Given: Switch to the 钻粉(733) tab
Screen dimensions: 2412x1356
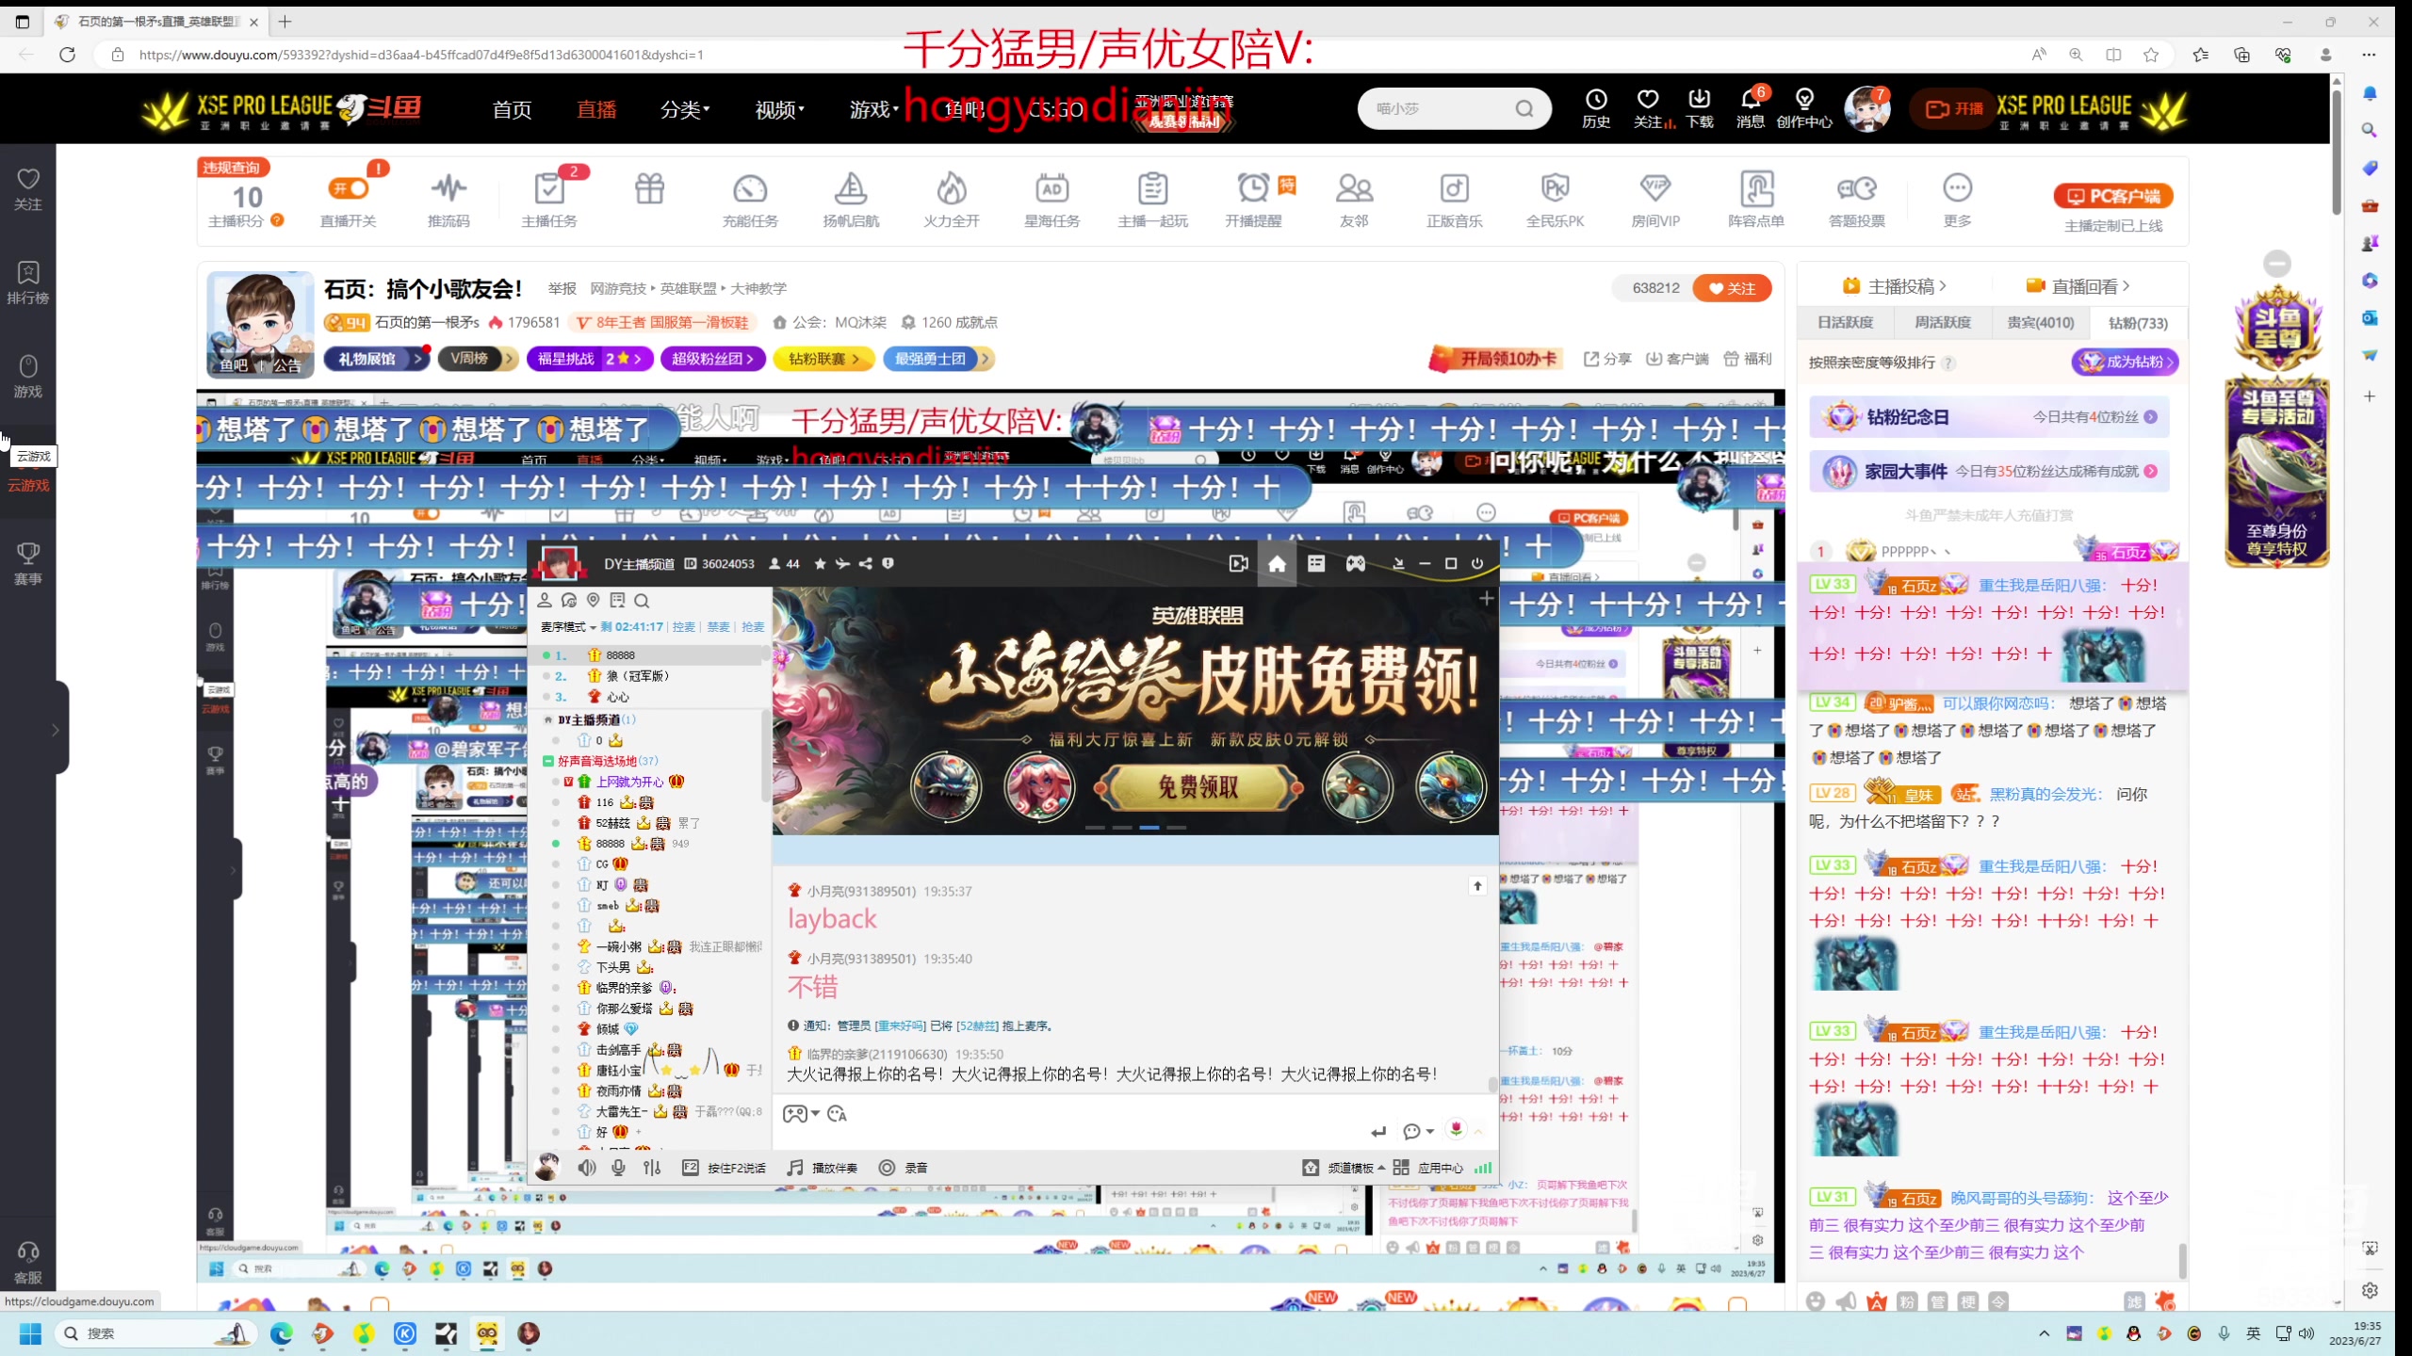Looking at the screenshot, I should [2138, 322].
